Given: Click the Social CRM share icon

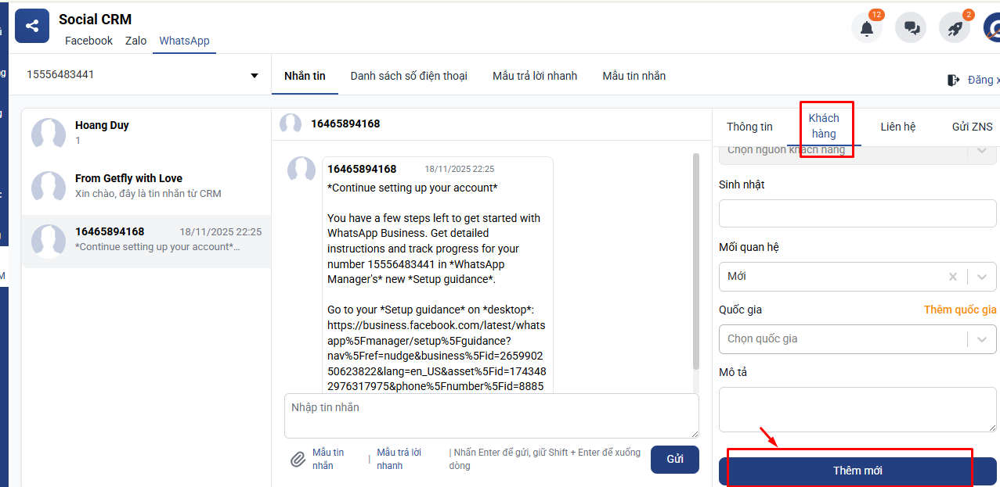Looking at the screenshot, I should point(32,26).
